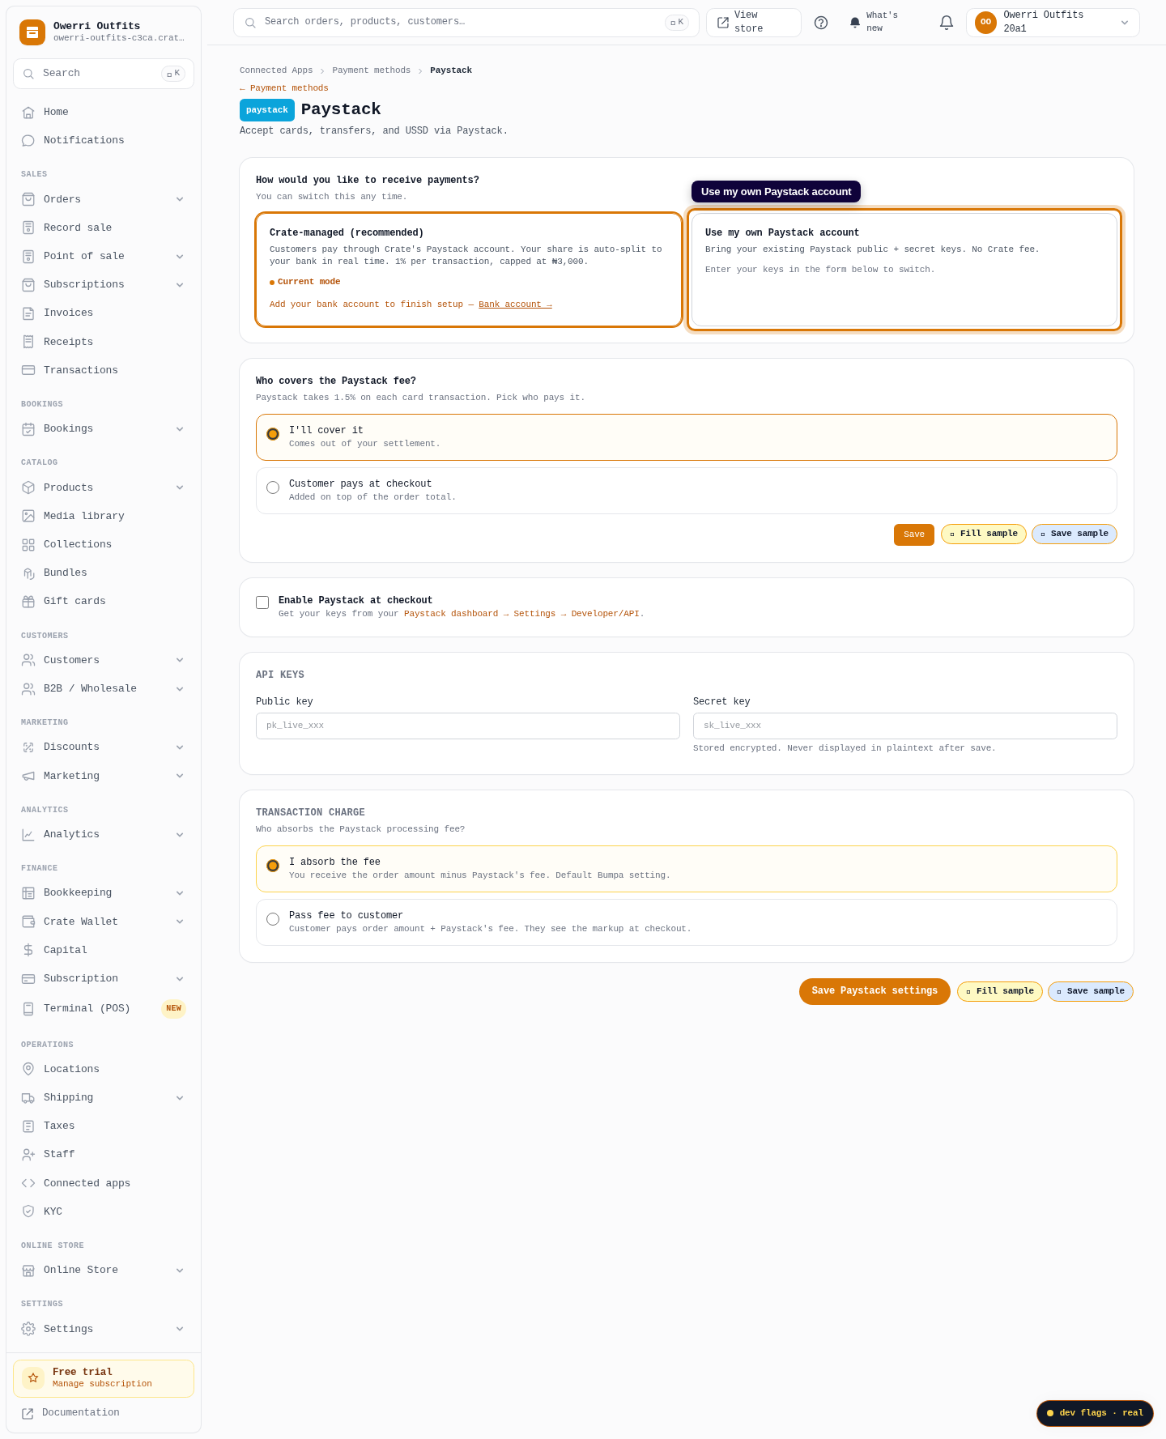This screenshot has width=1166, height=1439.
Task: Click the Locations pin icon
Action: 28,1070
